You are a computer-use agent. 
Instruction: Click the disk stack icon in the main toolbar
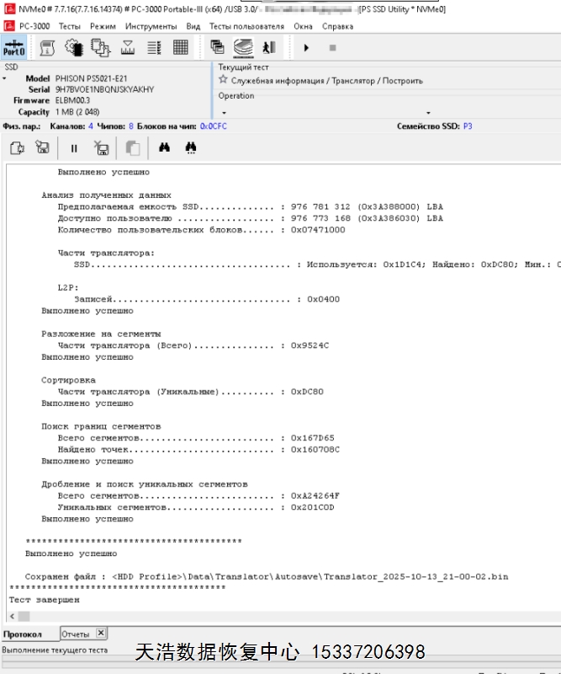coord(243,47)
